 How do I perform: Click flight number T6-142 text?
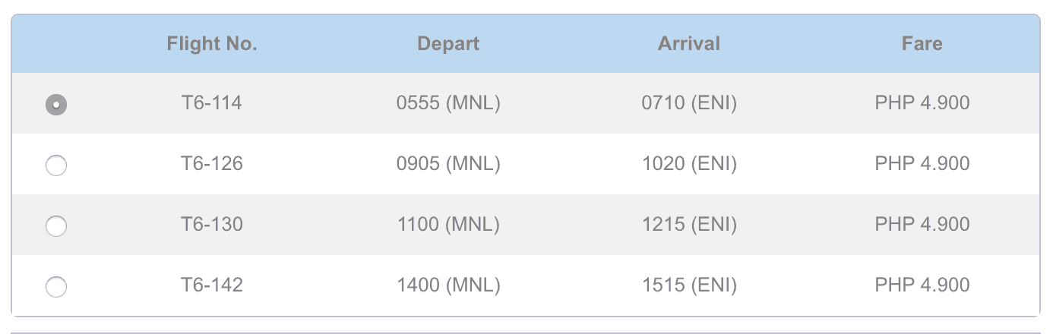coord(212,285)
